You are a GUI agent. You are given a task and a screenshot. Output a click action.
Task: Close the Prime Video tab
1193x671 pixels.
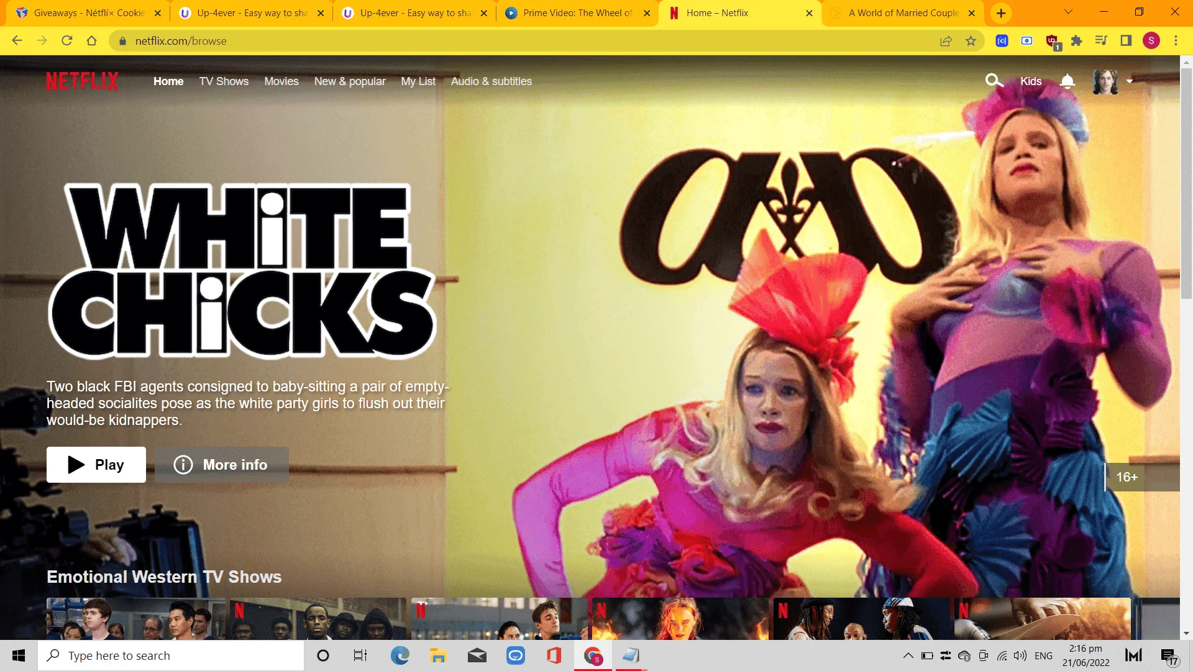pos(647,13)
